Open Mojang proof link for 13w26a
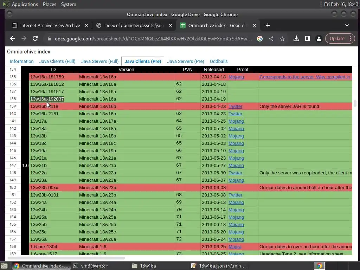 pyautogui.click(x=236, y=239)
